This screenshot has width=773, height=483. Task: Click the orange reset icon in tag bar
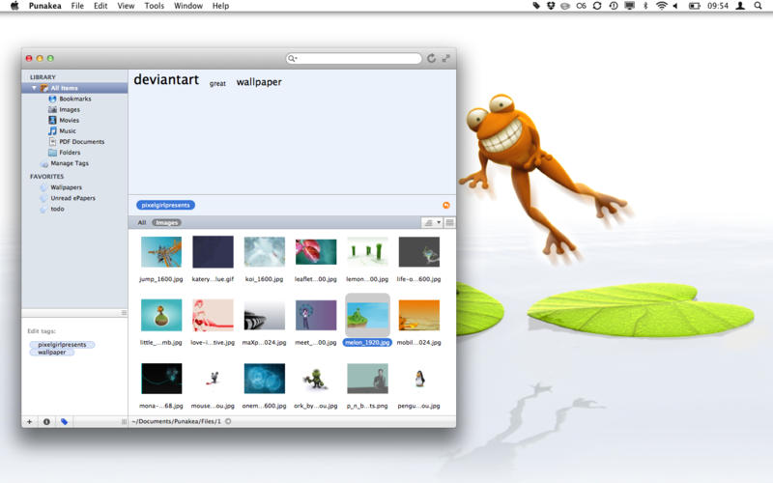coord(445,205)
